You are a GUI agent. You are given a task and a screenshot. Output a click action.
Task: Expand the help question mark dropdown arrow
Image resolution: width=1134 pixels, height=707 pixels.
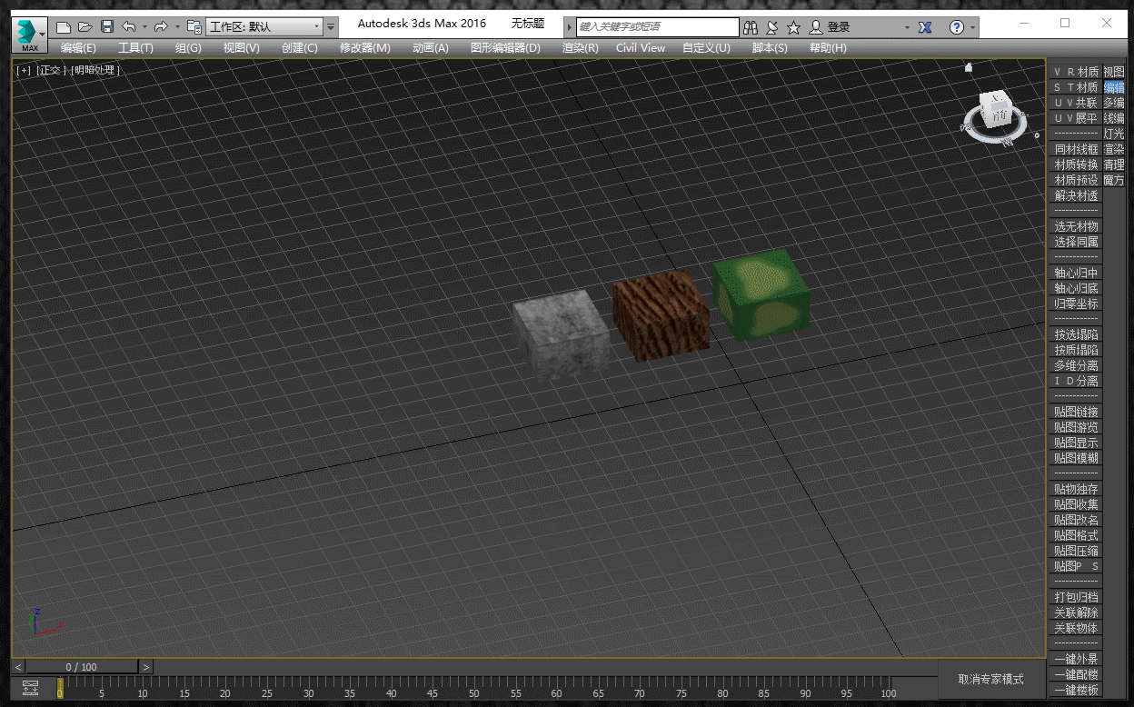tap(972, 27)
